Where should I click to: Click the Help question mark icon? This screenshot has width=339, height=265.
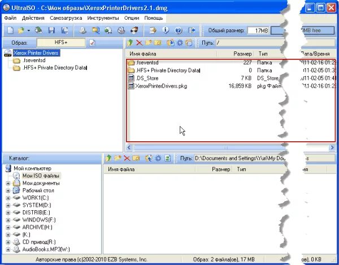(179, 31)
